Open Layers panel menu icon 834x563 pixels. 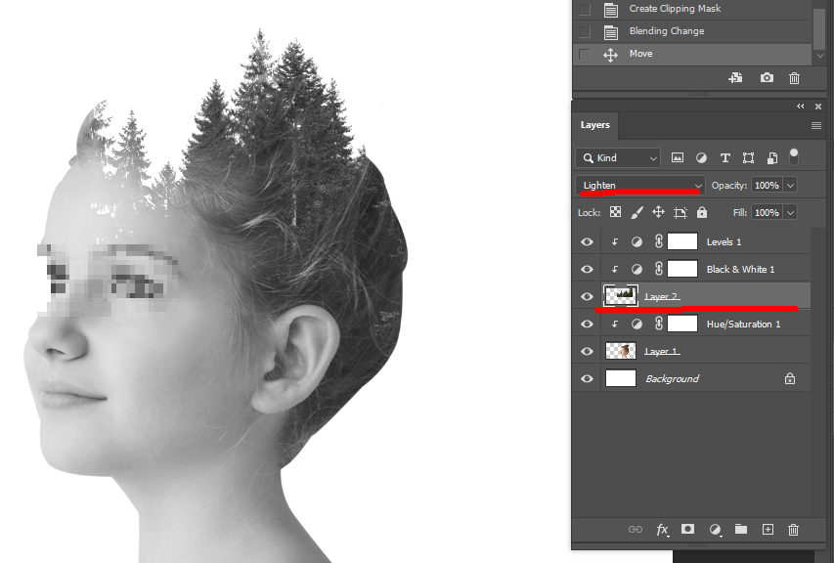pyautogui.click(x=816, y=125)
